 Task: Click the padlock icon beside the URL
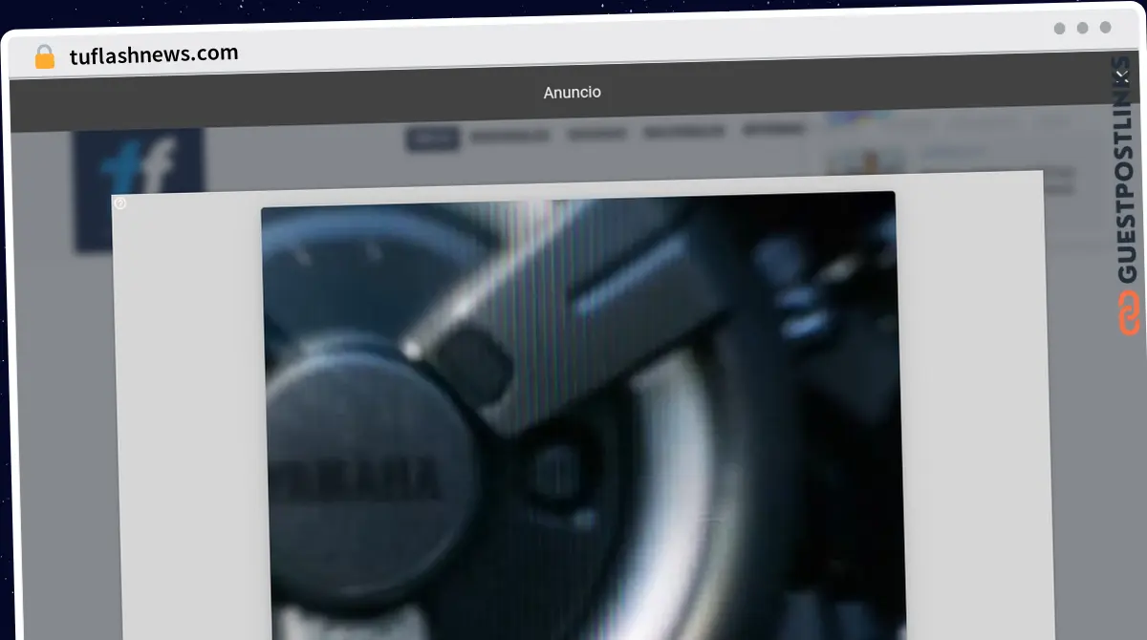click(45, 57)
